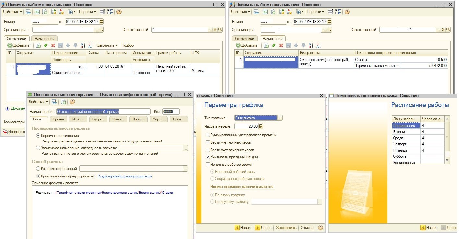The image size is (461, 239).
Task: Open Действия menu in Основное начисление window
Action: coord(38,102)
